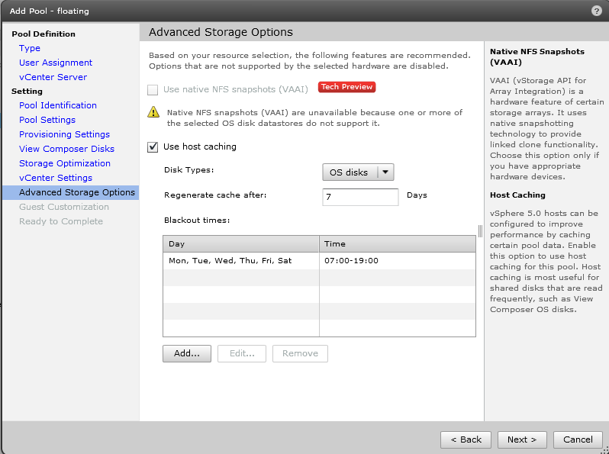Go to the Type step
The height and width of the screenshot is (454, 609).
pyautogui.click(x=30, y=48)
